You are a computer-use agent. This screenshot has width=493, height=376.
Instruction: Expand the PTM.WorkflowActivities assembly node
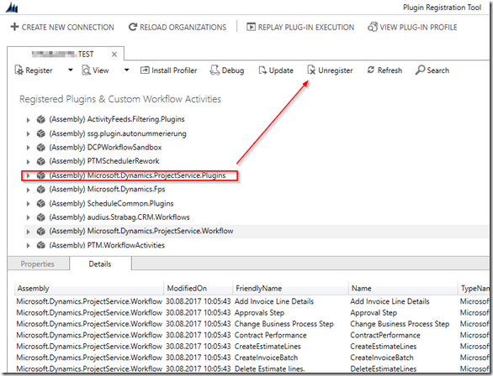(28, 246)
